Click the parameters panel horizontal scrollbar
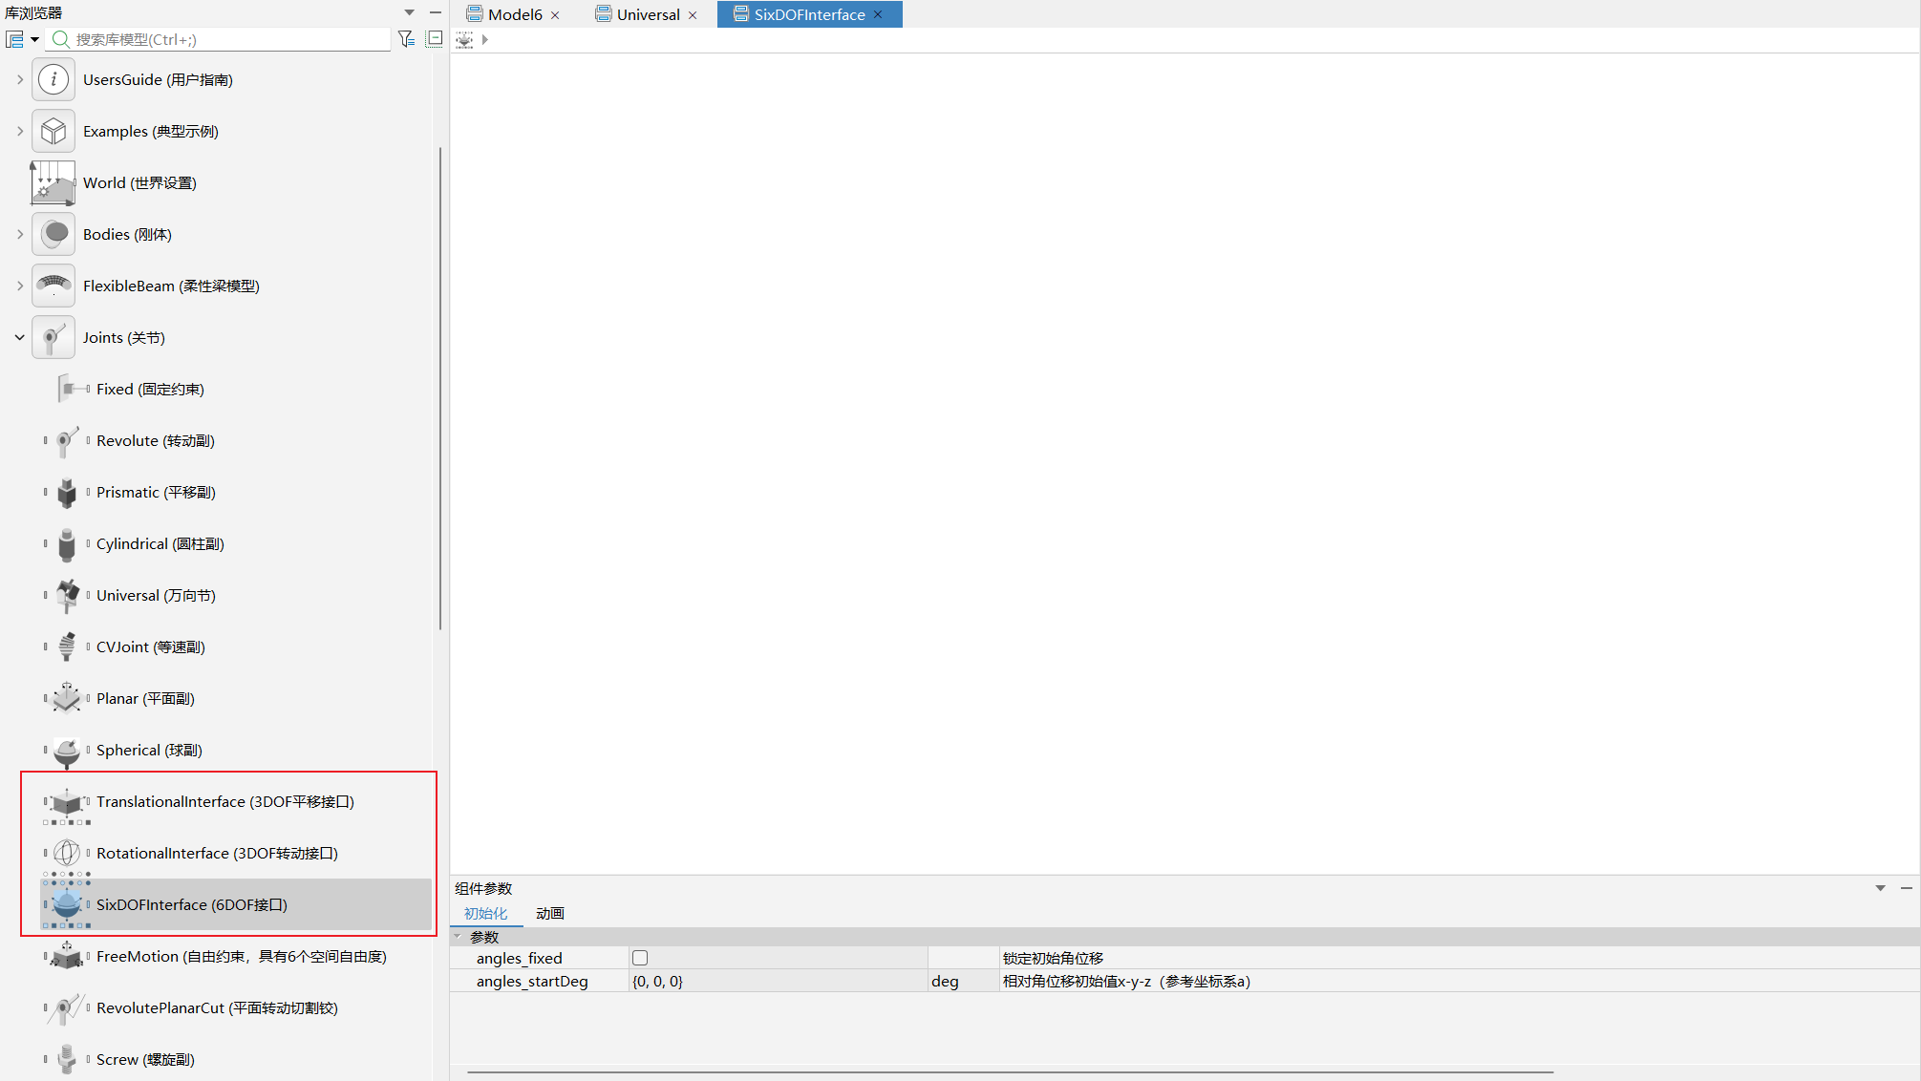Viewport: 1921px width, 1081px height. (x=1010, y=1072)
